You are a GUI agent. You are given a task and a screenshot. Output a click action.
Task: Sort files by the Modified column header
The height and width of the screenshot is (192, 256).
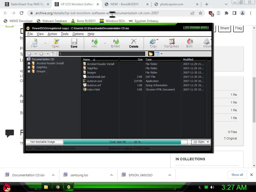(x=194, y=59)
